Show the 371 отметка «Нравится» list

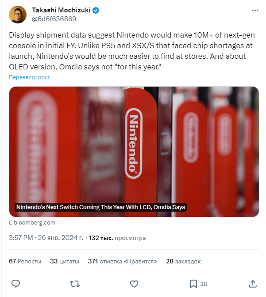123,261
